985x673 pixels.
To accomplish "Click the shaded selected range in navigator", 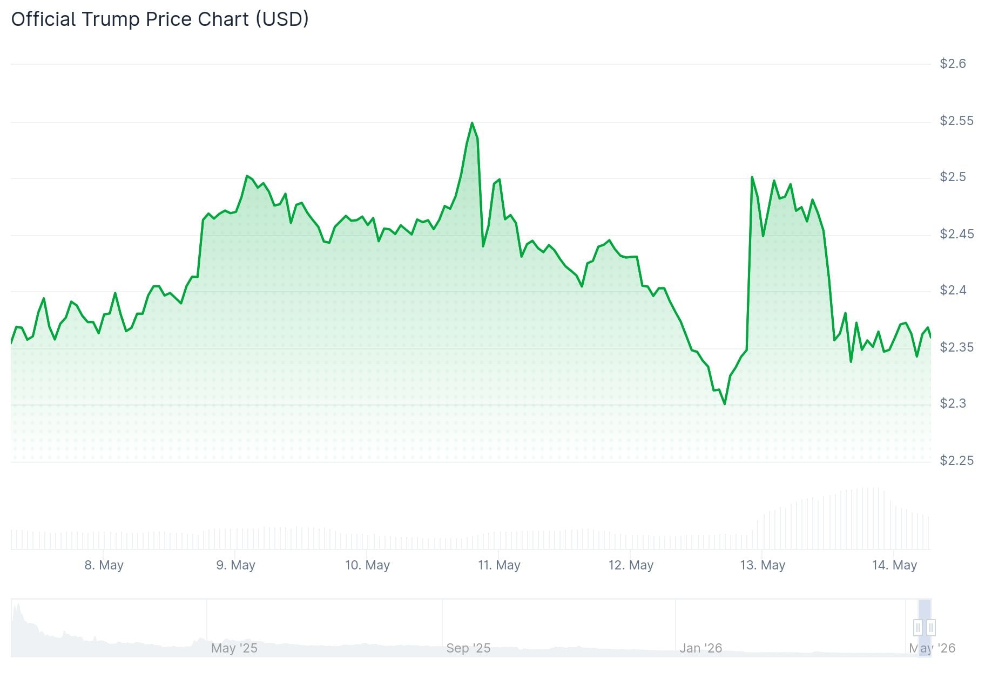I will [925, 628].
